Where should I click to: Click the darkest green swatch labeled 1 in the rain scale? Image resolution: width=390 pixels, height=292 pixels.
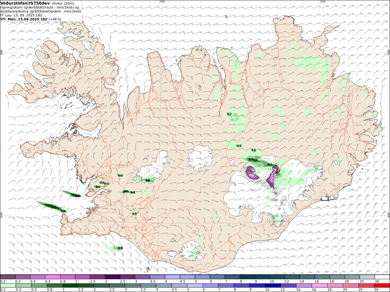tap(70, 285)
